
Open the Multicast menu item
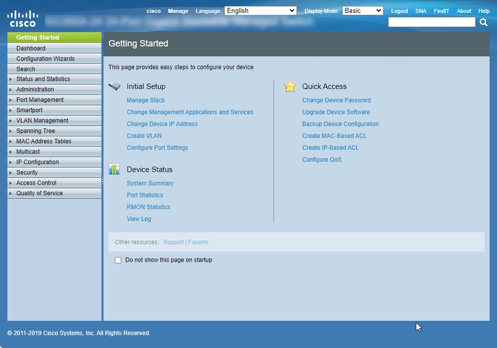(x=54, y=152)
